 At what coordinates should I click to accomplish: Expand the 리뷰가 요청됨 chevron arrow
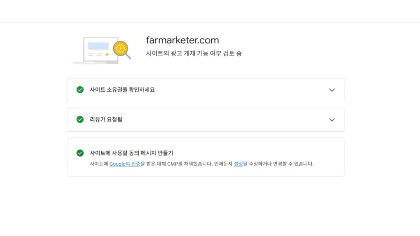click(332, 120)
